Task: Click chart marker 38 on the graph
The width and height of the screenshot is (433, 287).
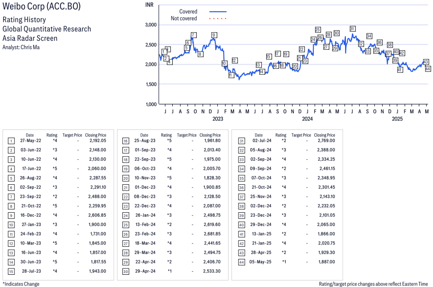Action: point(389,45)
